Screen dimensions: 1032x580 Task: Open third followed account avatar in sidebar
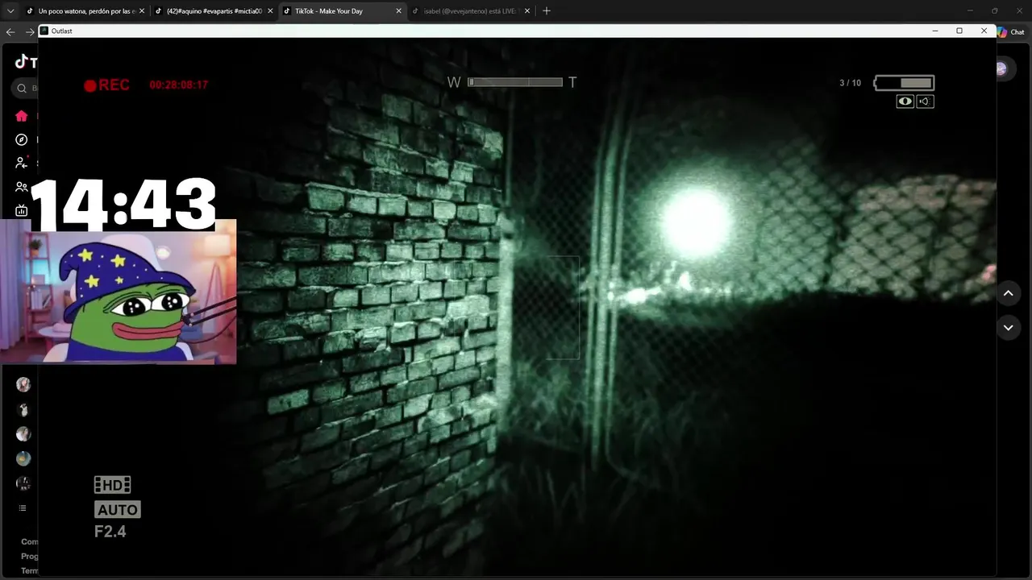23,434
